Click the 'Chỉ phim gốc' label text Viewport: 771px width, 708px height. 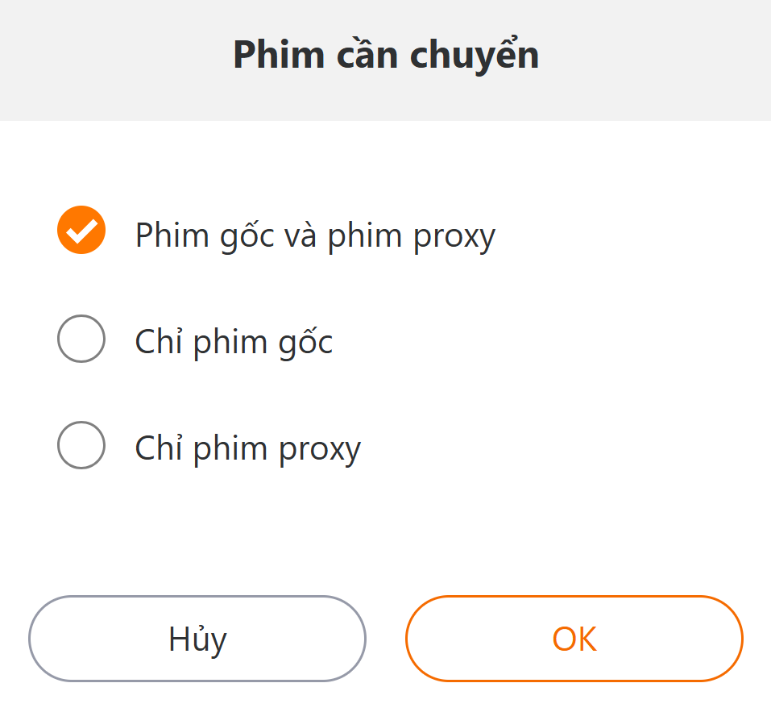234,343
